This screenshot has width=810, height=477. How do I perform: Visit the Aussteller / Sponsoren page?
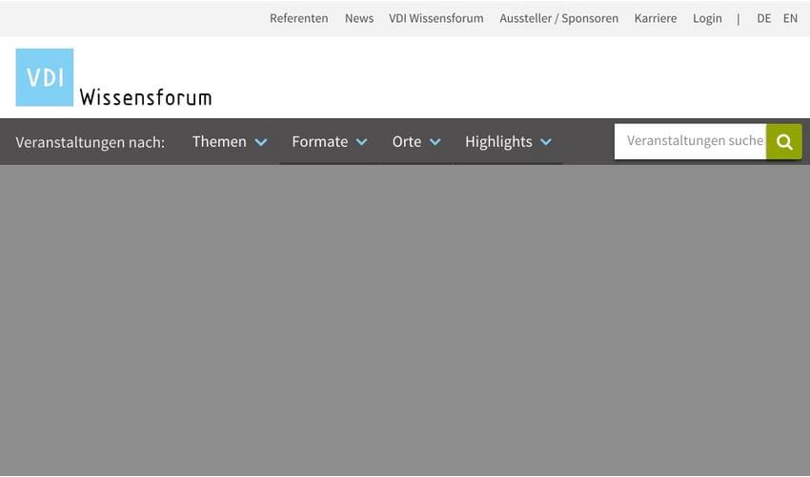(x=558, y=18)
